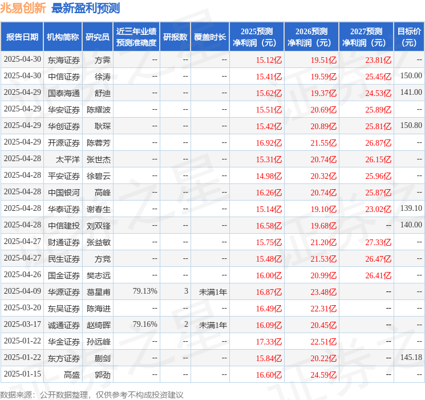
Task: Click the 兆易创新 stock name in the title
Action: [23, 8]
